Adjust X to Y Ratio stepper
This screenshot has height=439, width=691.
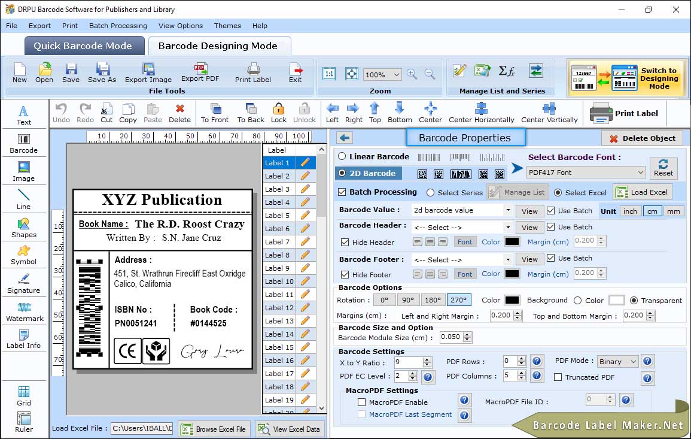427,362
